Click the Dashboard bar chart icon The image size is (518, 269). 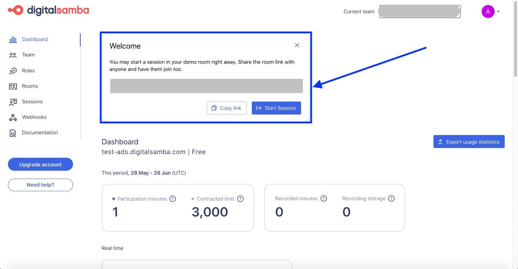coord(13,40)
